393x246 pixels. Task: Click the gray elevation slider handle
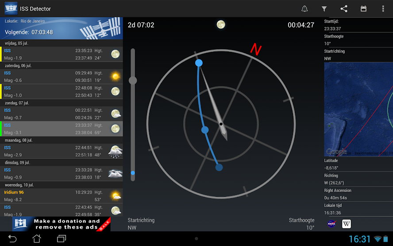tap(133, 81)
